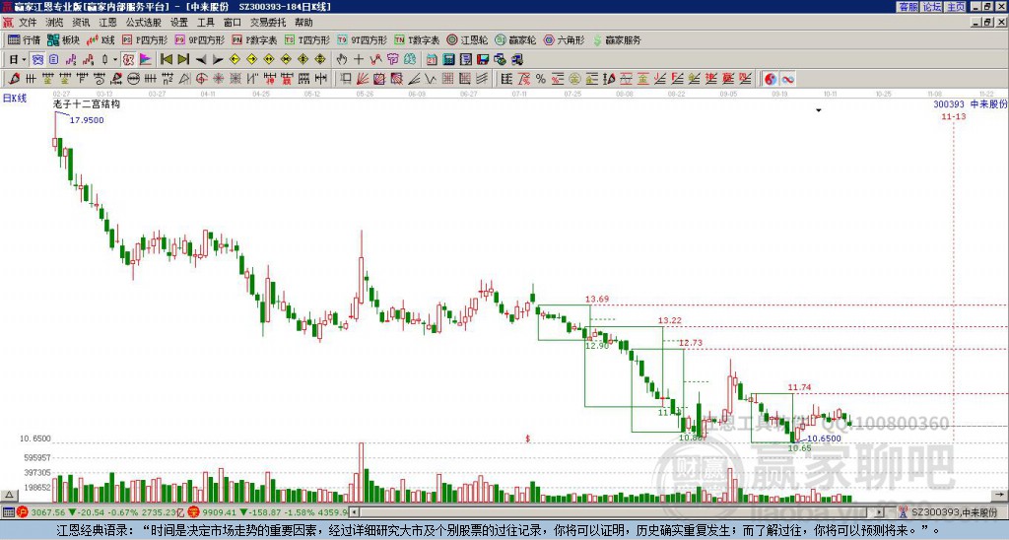Open the 9P四方形 tool
This screenshot has height=540, width=1009.
pyautogui.click(x=200, y=39)
